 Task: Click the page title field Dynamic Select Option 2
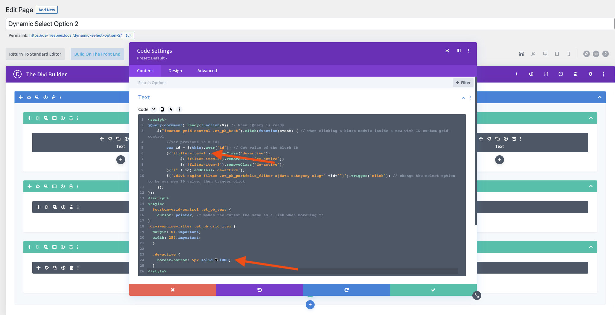click(x=310, y=24)
